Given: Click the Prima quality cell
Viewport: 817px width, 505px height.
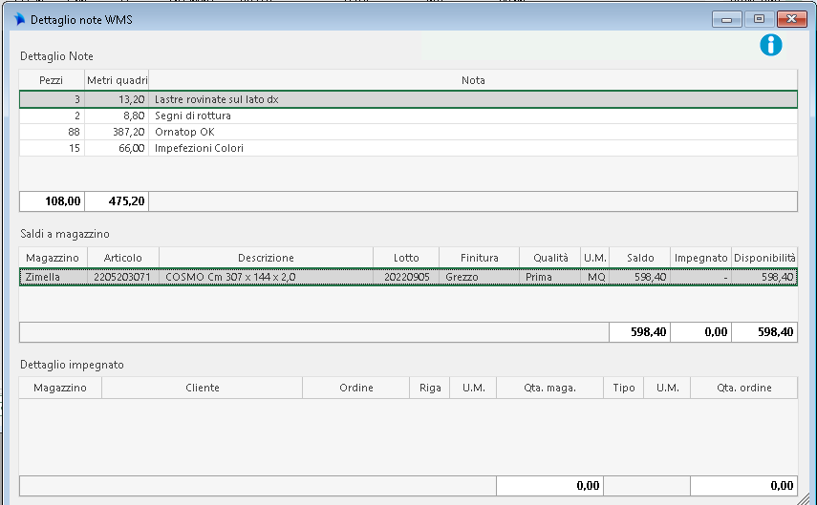Looking at the screenshot, I should coord(550,277).
